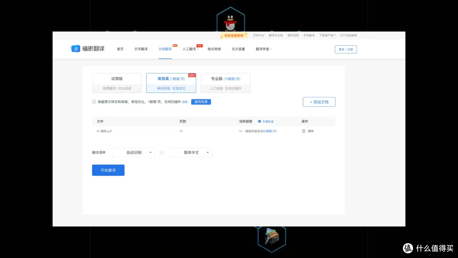Click the swap languages arrow icon
This screenshot has height=258, width=458.
click(x=162, y=152)
